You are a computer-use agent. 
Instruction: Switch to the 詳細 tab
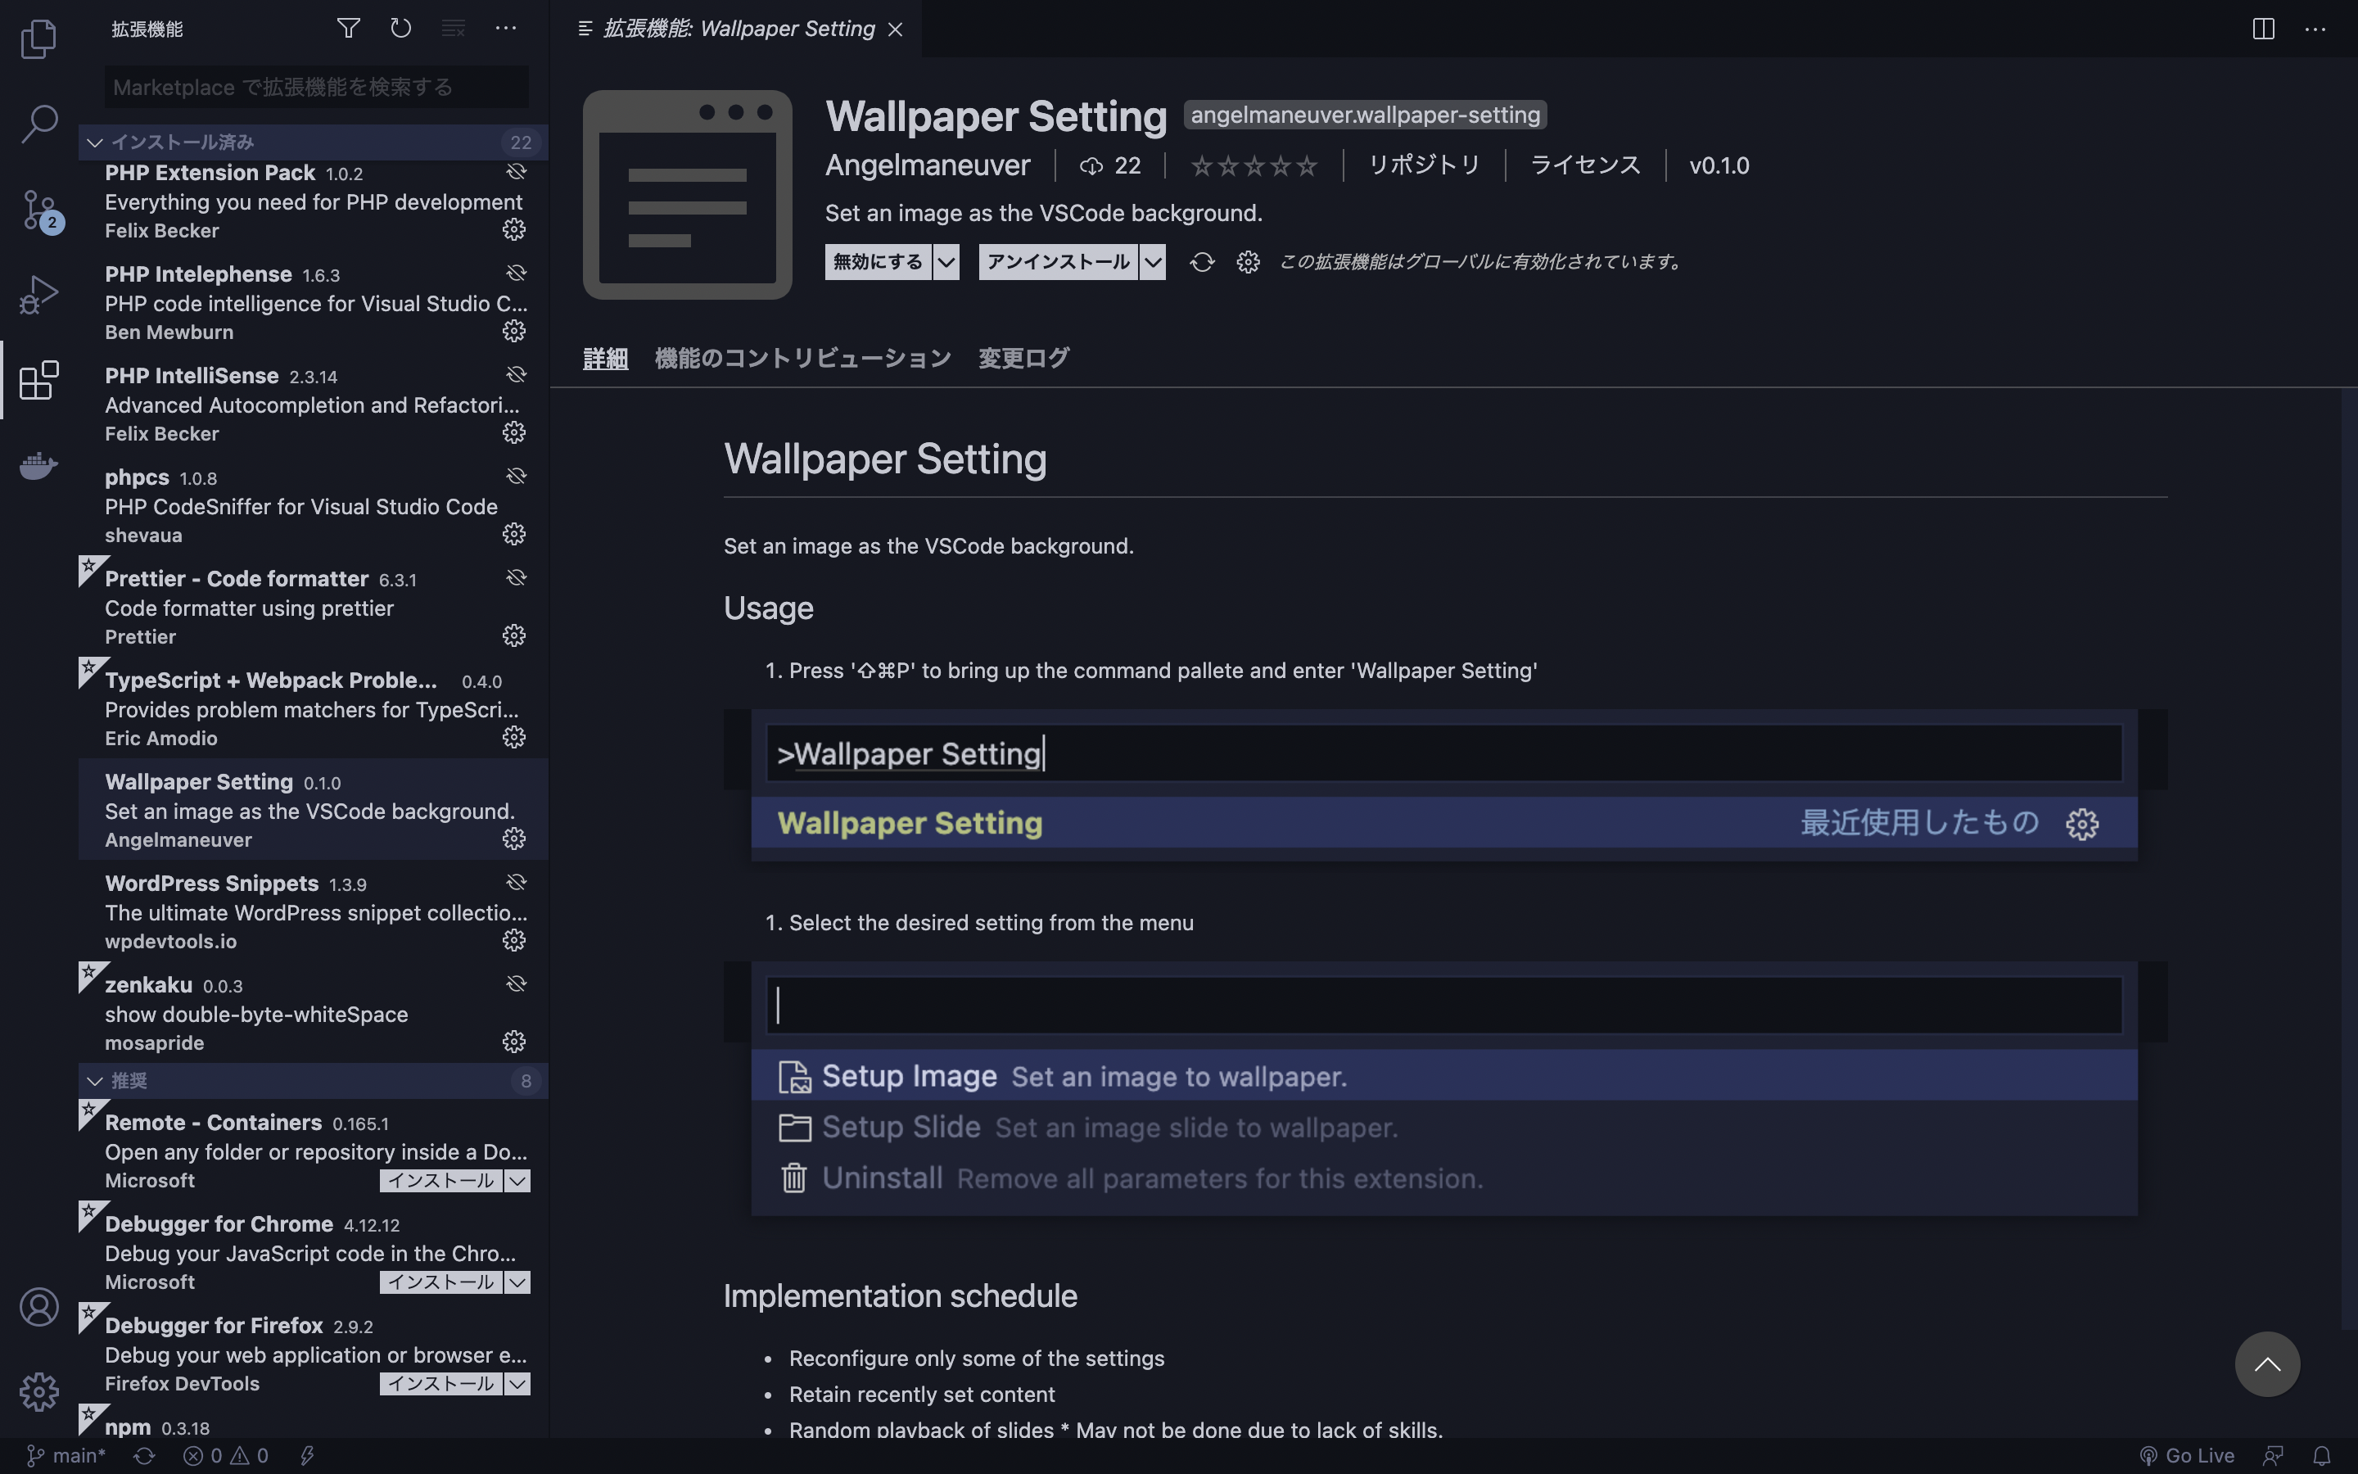click(605, 358)
